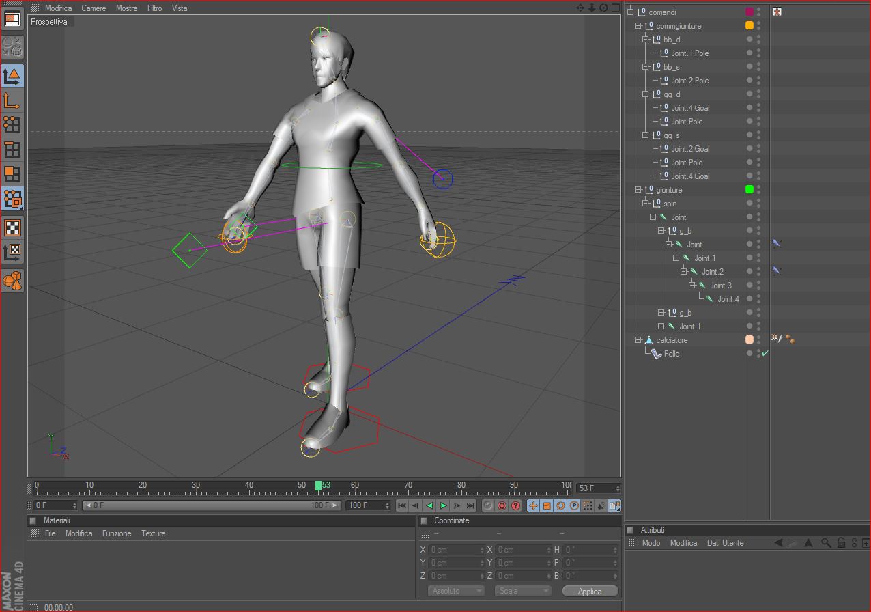Open the Assoluto coordinate dropdown
The image size is (871, 612).
tap(455, 591)
